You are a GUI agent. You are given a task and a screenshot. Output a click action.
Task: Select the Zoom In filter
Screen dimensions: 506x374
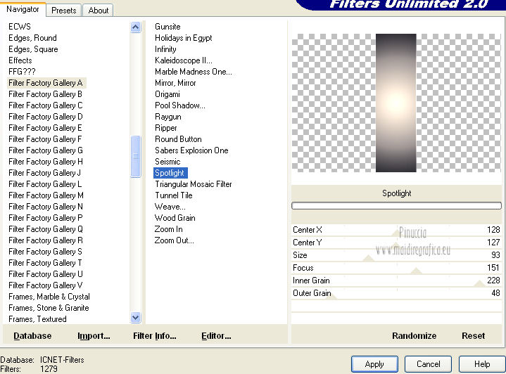tap(168, 229)
